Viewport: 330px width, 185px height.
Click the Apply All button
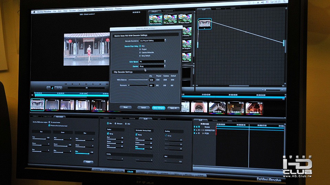tap(173, 108)
